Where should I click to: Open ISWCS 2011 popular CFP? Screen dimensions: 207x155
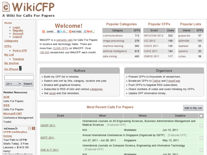coord(151,57)
